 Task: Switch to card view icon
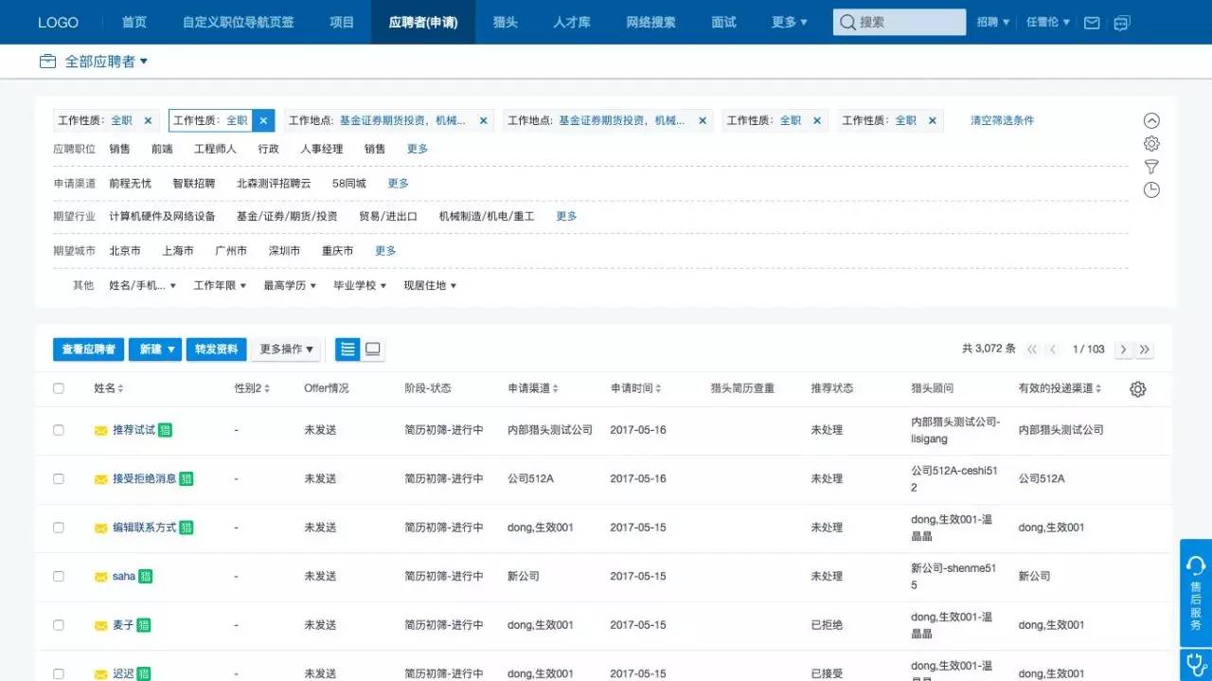click(x=373, y=349)
